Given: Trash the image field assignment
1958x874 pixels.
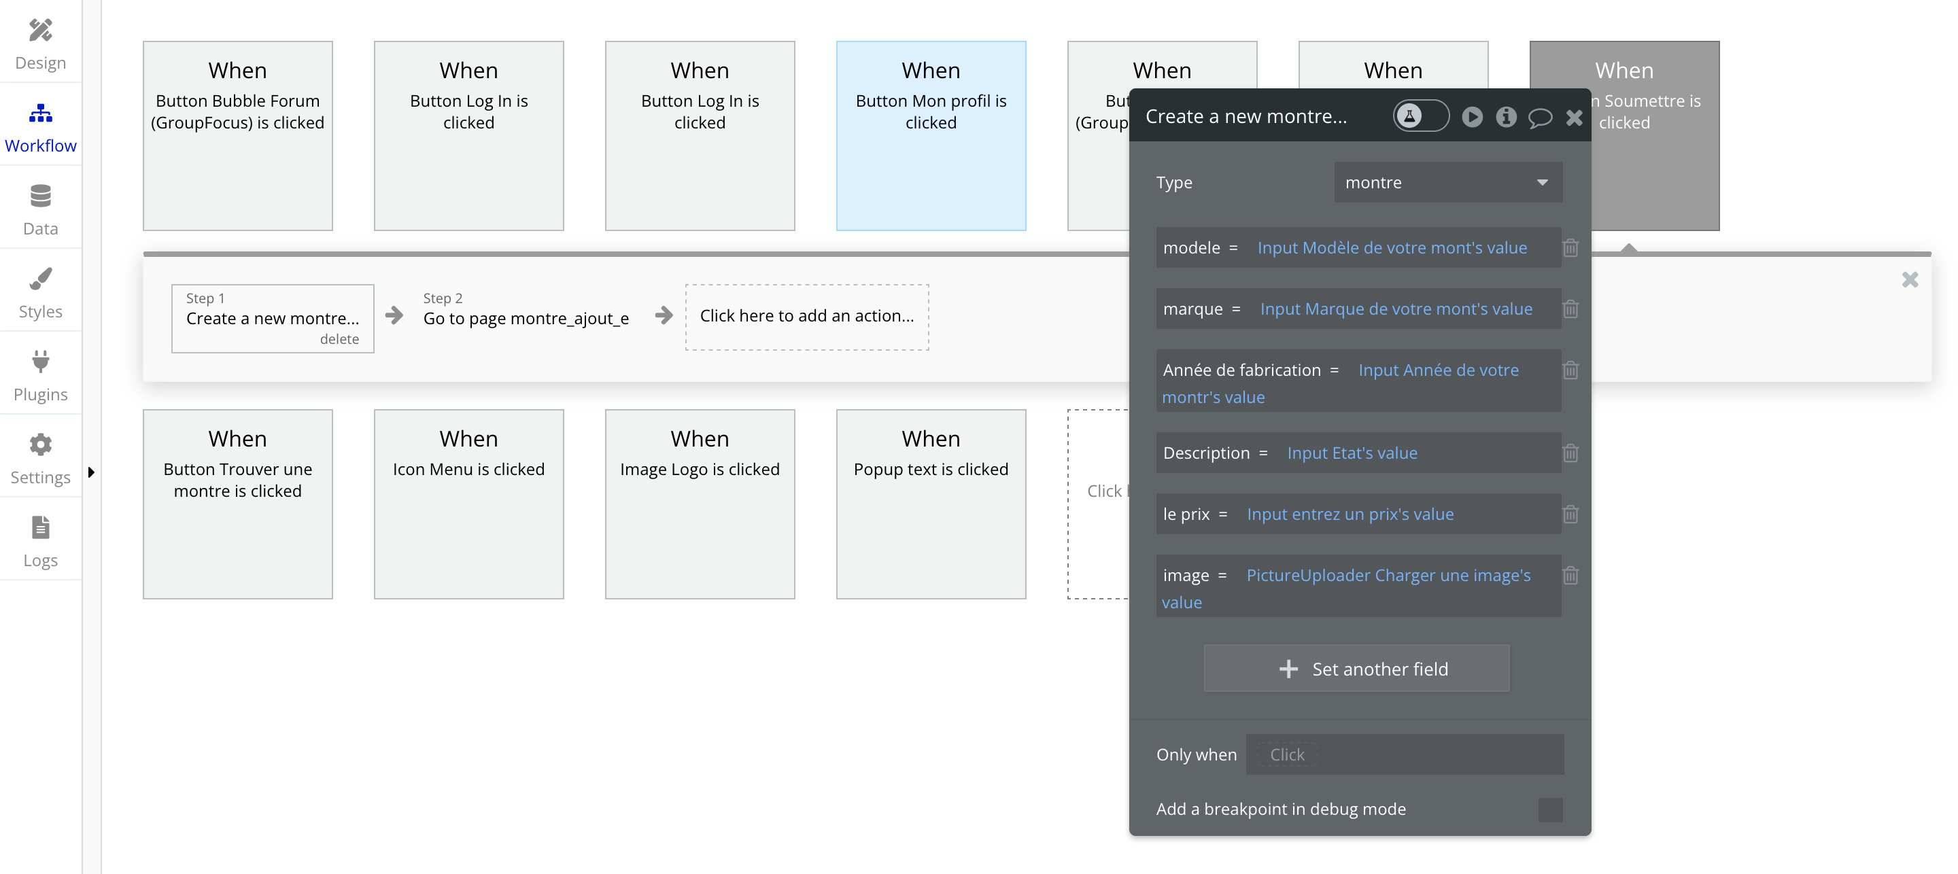Looking at the screenshot, I should click(1570, 576).
